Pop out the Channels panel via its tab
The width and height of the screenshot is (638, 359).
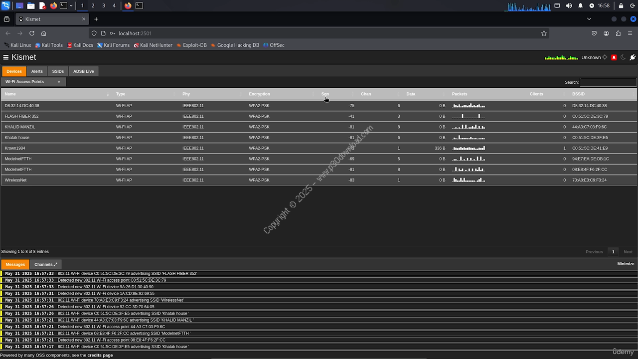tap(46, 264)
